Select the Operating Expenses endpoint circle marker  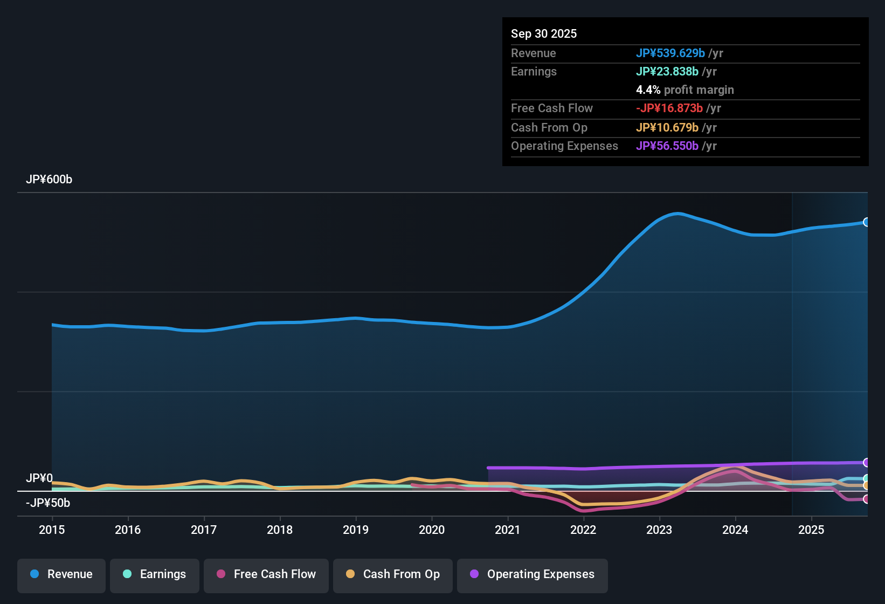point(867,463)
